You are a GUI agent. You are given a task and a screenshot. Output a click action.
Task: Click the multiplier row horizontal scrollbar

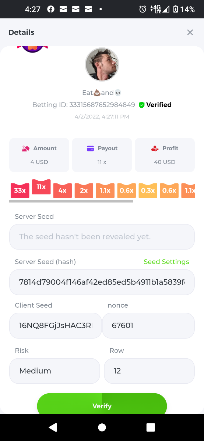pos(71,201)
